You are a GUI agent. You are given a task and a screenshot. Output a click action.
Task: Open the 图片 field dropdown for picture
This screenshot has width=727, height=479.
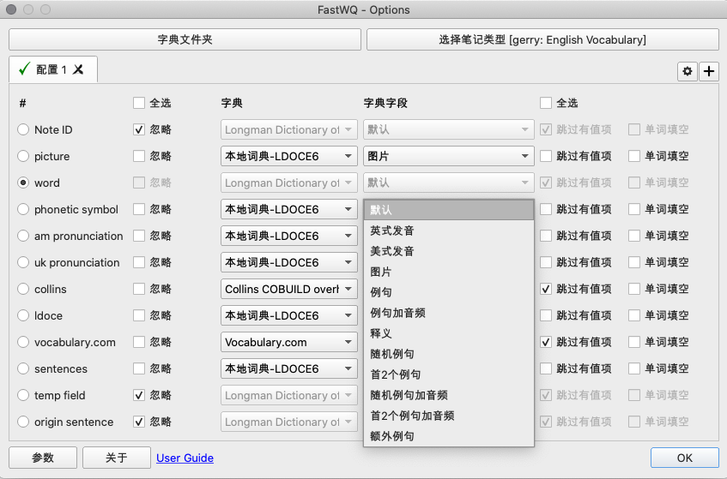tap(448, 157)
